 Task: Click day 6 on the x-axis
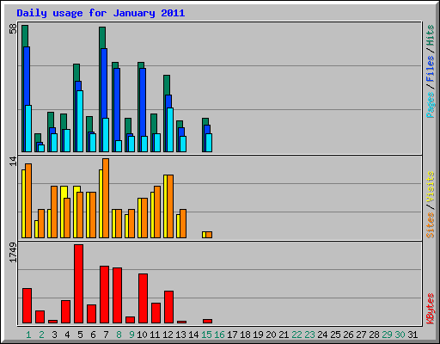[93, 335]
